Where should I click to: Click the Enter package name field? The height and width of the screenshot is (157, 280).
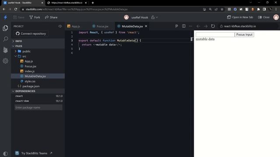click(38, 107)
